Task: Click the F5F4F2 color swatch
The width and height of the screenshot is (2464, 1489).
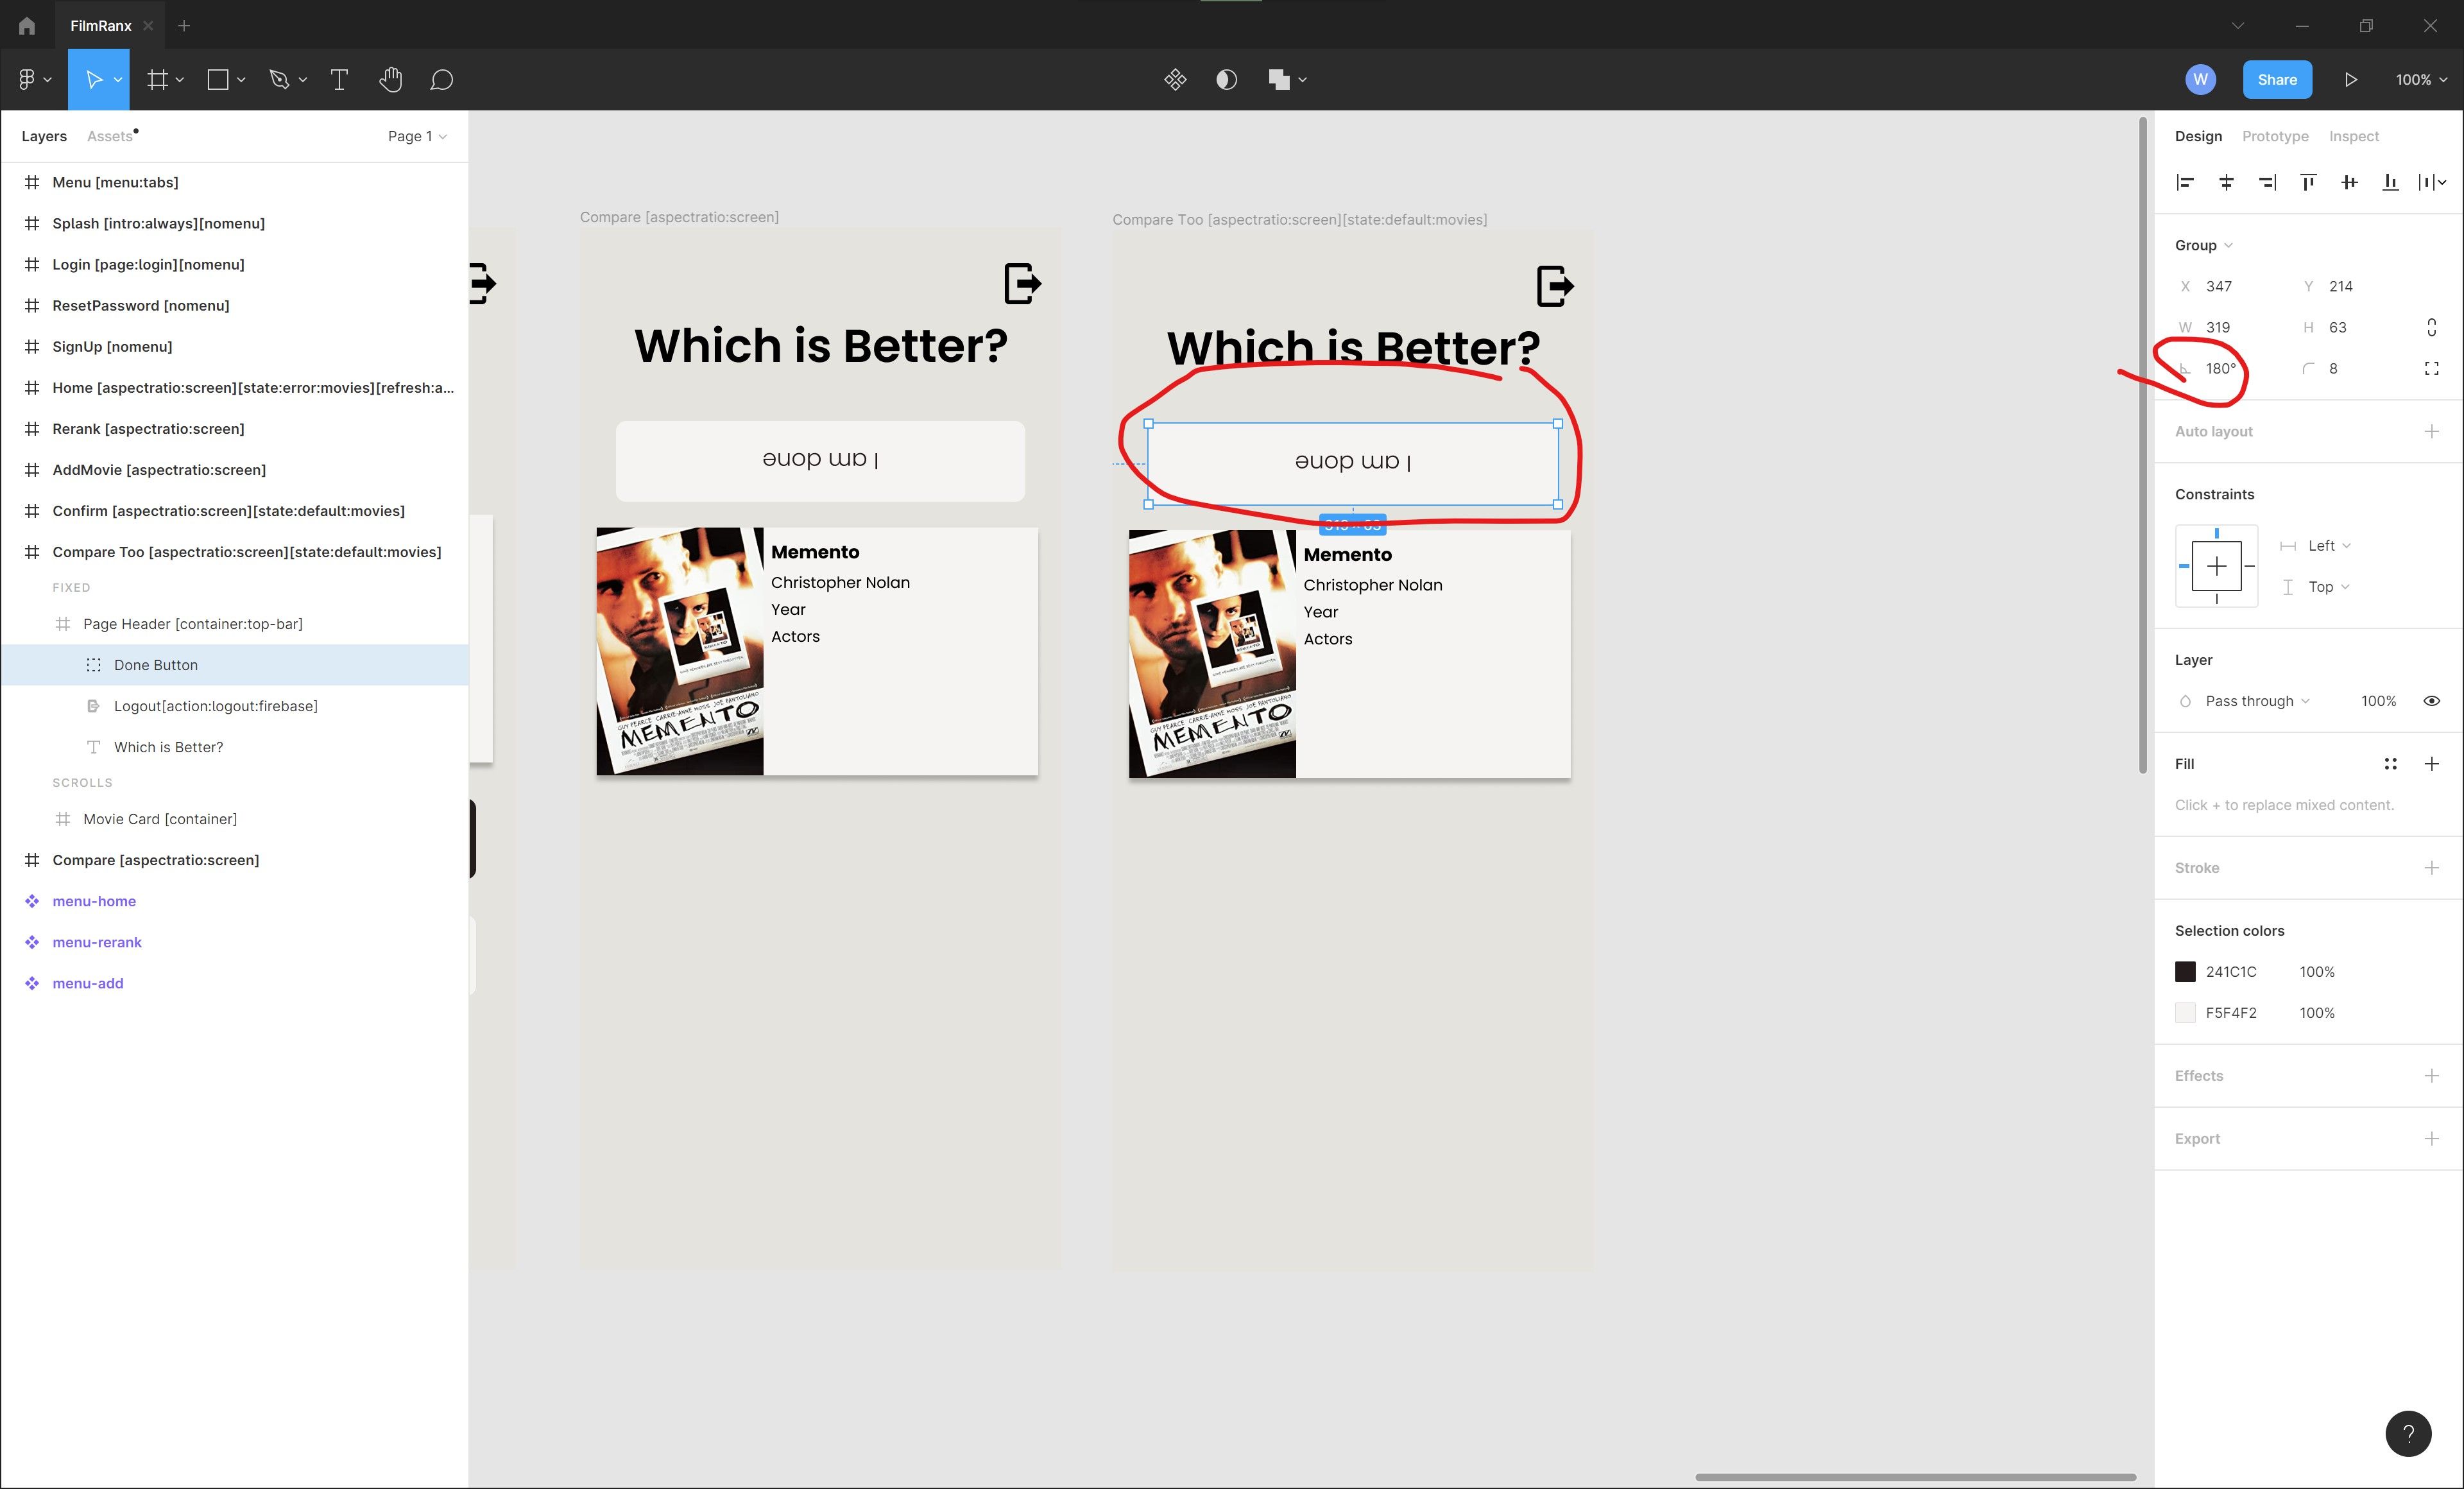Action: click(x=2185, y=1012)
